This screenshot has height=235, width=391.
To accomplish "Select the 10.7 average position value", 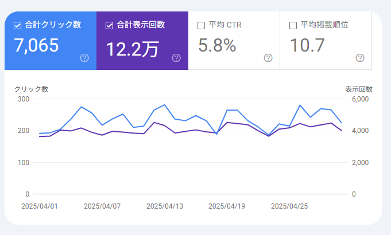I will [x=308, y=45].
